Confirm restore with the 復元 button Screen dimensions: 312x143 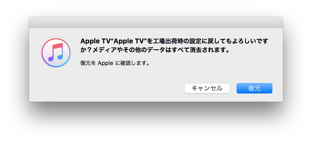click(254, 88)
